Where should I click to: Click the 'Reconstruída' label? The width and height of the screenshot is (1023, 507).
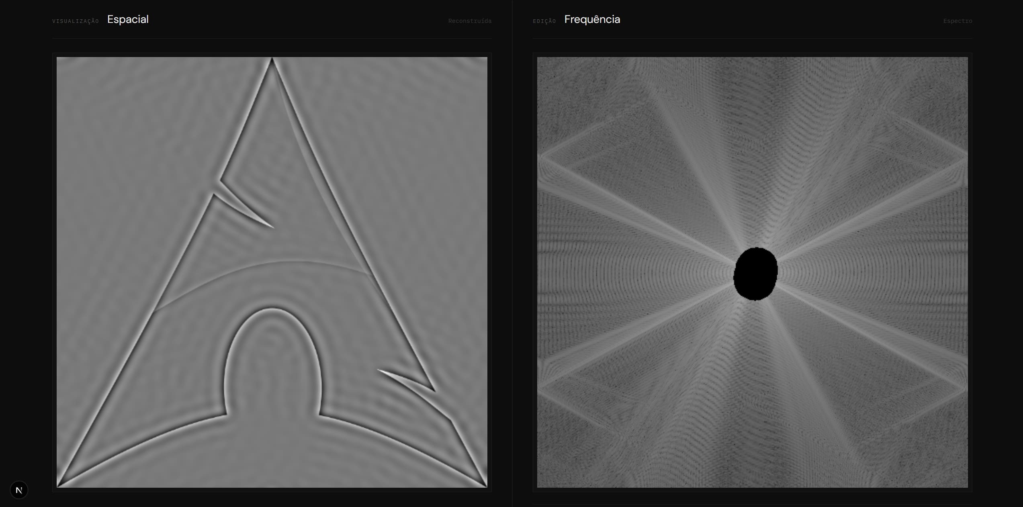click(x=470, y=21)
